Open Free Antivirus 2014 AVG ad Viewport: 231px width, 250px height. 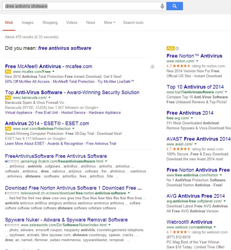point(190,113)
